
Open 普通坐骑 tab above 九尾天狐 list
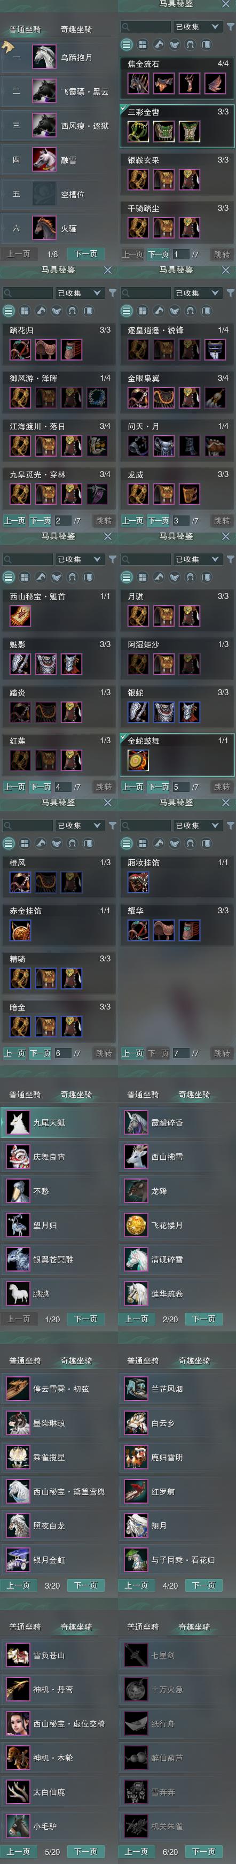(25, 1094)
